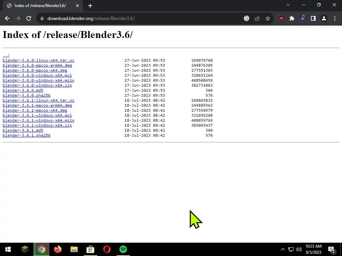Share this page via share icon
This screenshot has height=256, width=342.
click(257, 19)
